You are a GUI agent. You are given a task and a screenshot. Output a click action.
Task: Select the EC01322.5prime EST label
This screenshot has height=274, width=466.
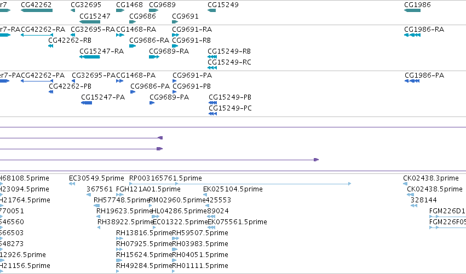180,222
